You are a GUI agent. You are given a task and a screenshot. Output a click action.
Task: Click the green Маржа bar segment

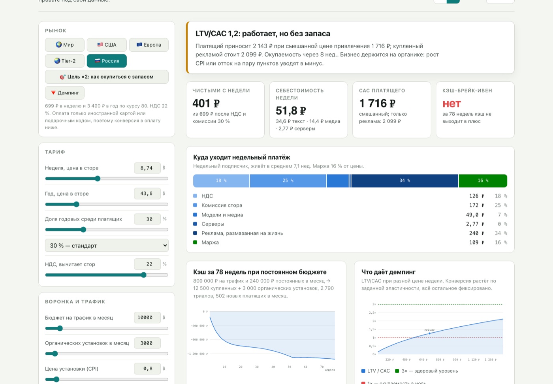[x=483, y=181]
